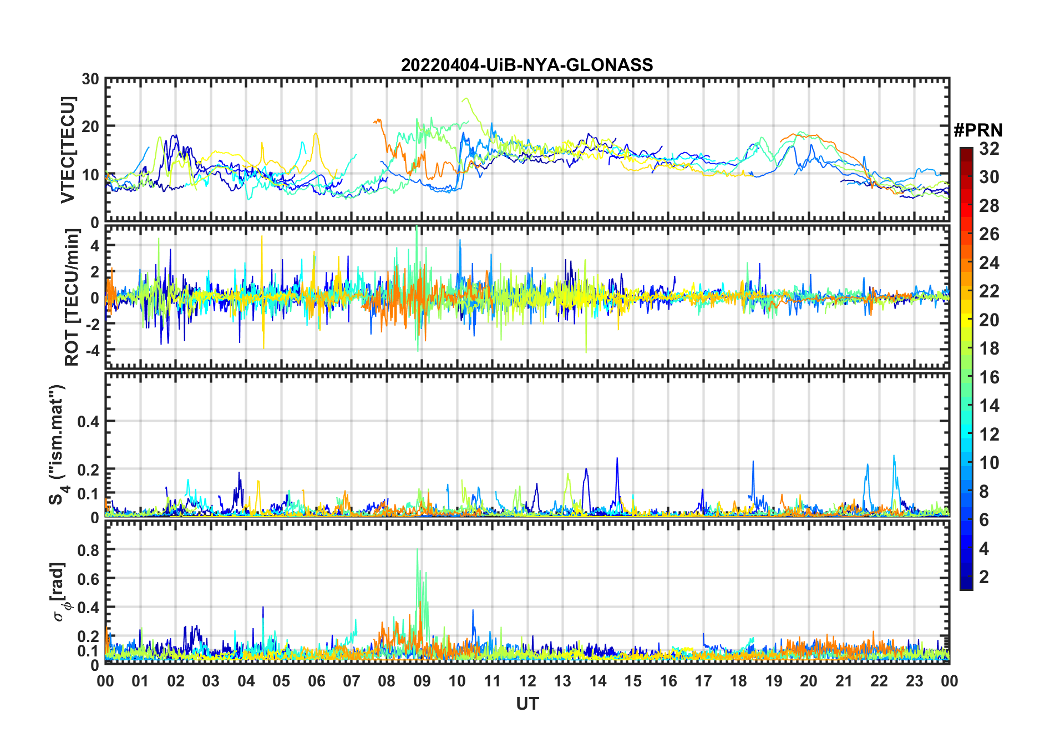Click the sigma-phi tick label 0.8
The width and height of the screenshot is (1055, 738).
[x=88, y=550]
